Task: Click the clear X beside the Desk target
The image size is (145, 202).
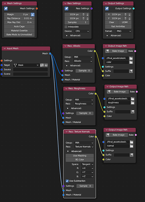Action: click(x=38, y=65)
